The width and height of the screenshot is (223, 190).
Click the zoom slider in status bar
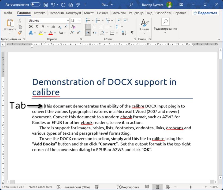point(191,187)
